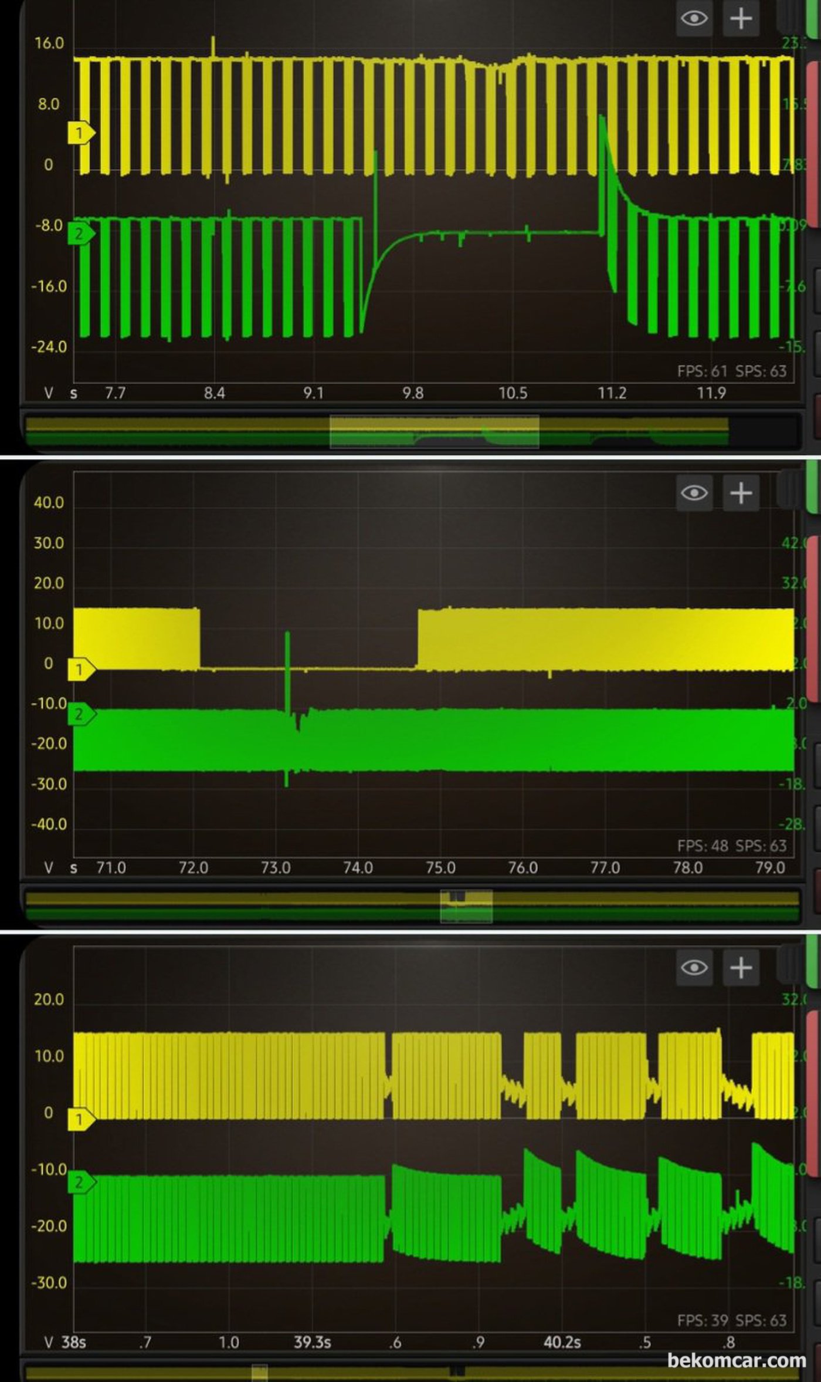Click the 75.0 time label on middle axis

(x=440, y=868)
